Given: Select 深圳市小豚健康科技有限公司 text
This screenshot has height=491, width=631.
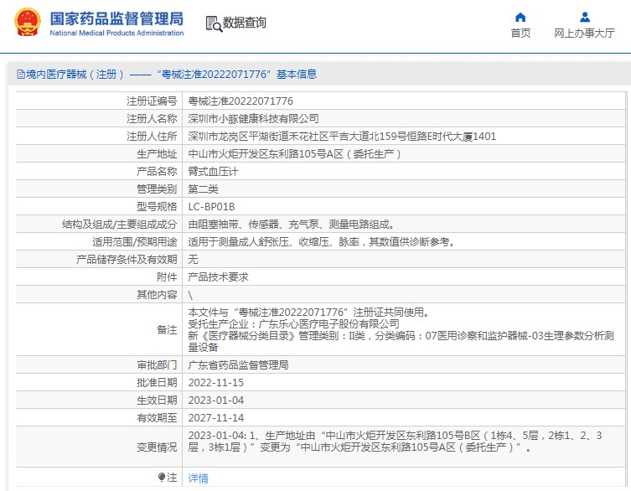Looking at the screenshot, I should click(254, 119).
